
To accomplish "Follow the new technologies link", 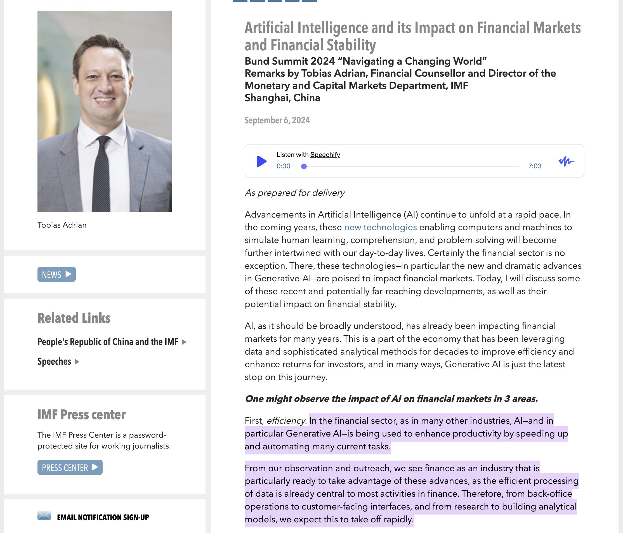I will [x=380, y=227].
